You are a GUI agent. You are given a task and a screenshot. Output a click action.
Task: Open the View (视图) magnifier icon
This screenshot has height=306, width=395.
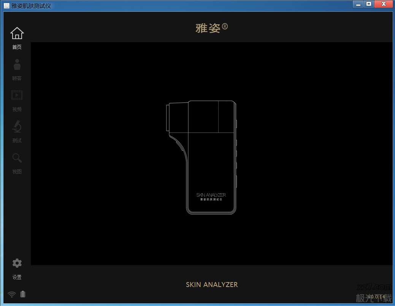(17, 158)
